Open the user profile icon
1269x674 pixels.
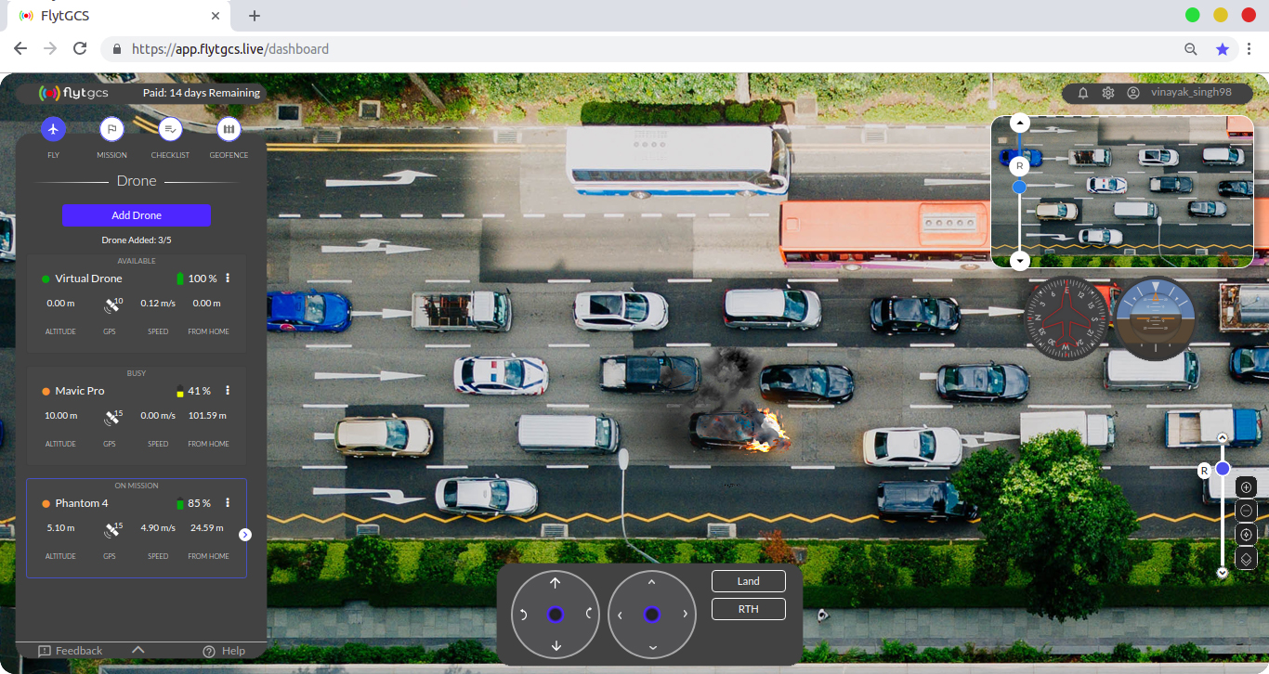(1133, 93)
